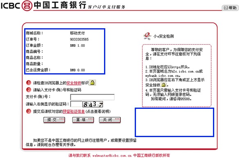The width and height of the screenshot is (240, 160).
Task: Click the 中国工商银行 title text logo
Action: click(x=60, y=5)
